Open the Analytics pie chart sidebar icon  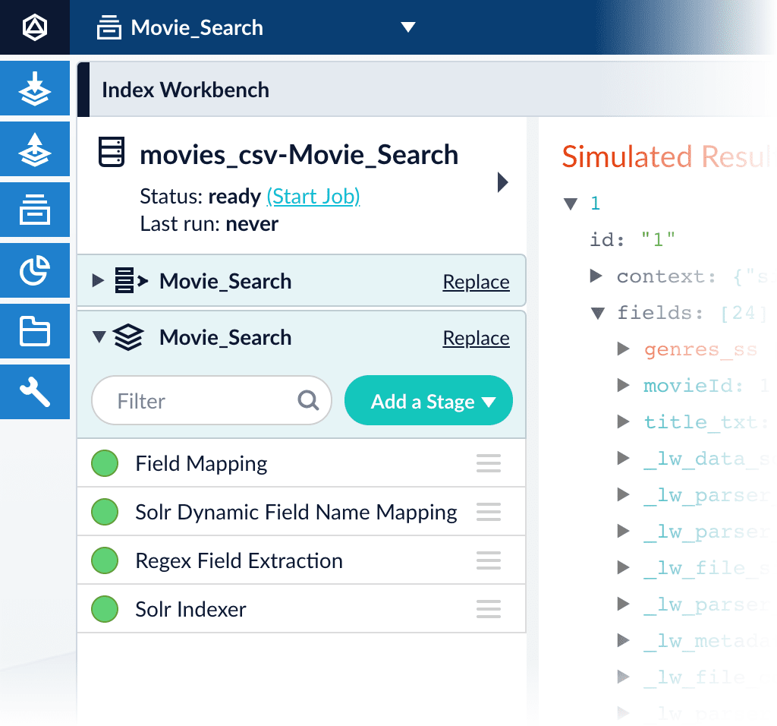pos(35,270)
